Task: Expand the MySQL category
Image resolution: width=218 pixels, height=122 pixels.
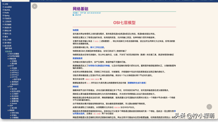Action: tap(3, 10)
